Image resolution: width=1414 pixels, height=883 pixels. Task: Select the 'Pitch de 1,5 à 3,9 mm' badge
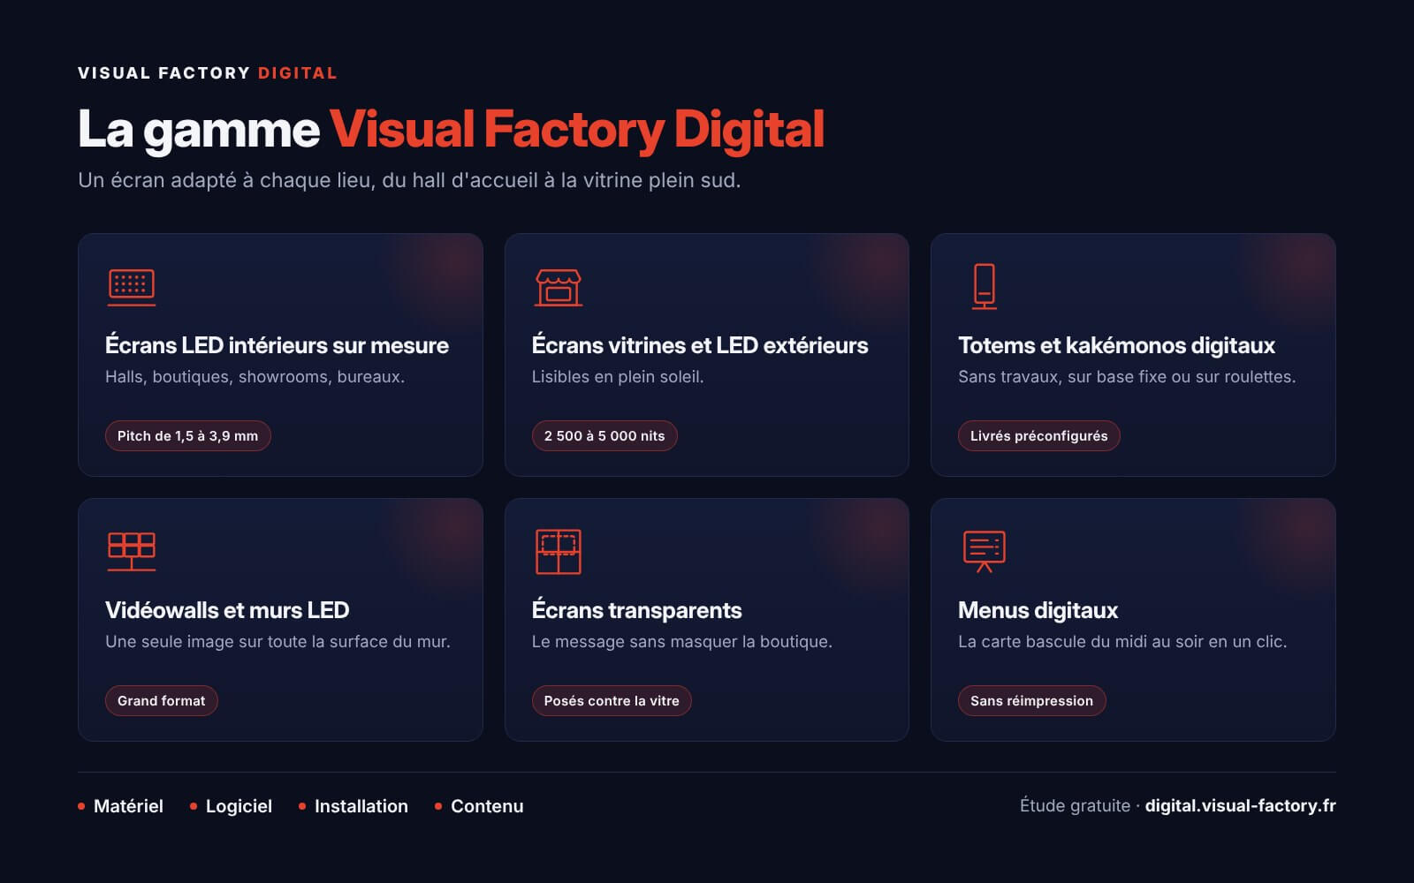pos(187,435)
